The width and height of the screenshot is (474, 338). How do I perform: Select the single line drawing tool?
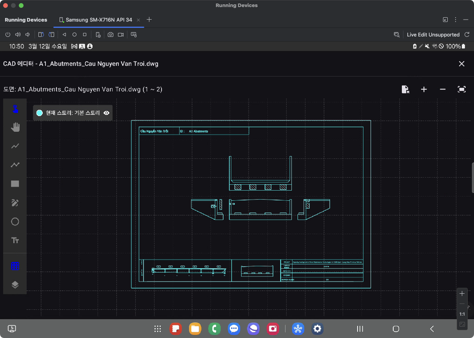point(15,146)
